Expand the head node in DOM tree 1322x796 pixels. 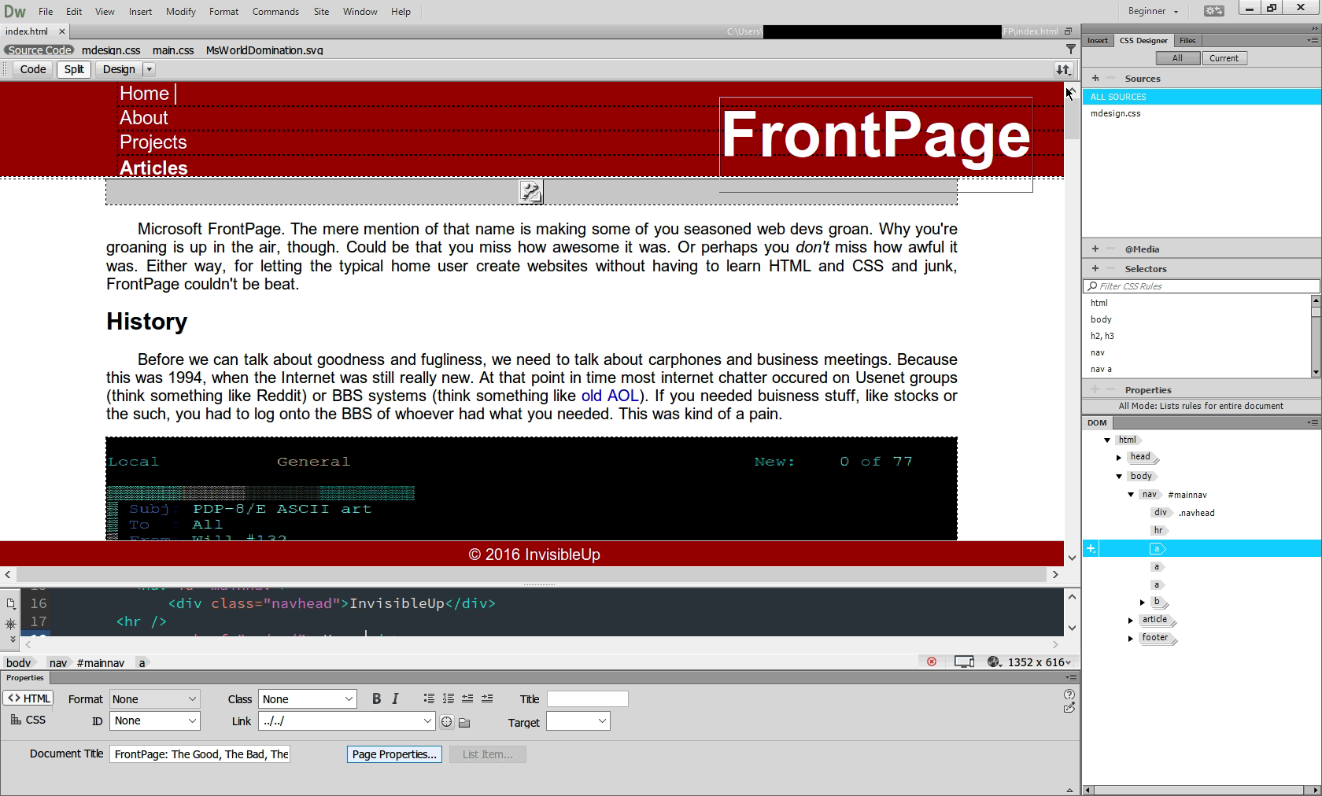1119,457
